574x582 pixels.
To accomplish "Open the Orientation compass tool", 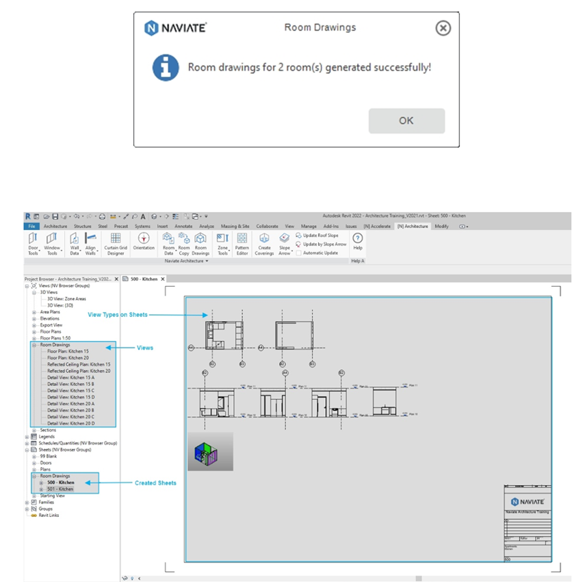I will (144, 241).
